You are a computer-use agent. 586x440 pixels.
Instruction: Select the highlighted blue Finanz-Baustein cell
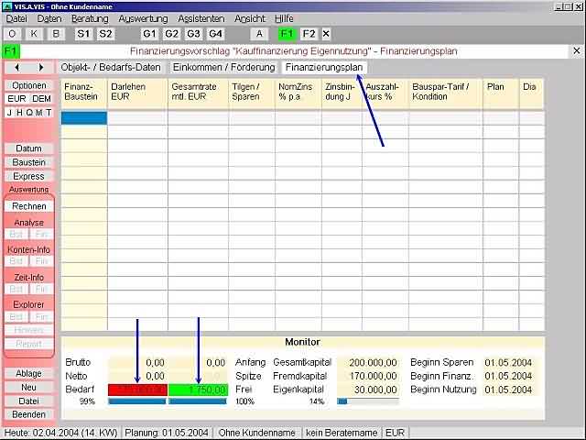click(x=84, y=118)
